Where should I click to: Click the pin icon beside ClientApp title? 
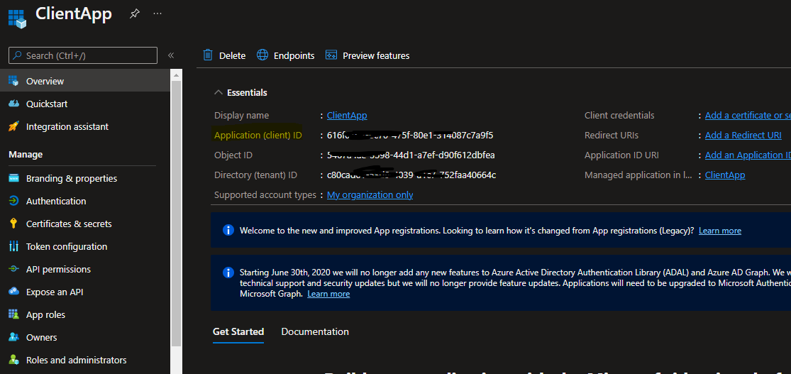[x=135, y=13]
